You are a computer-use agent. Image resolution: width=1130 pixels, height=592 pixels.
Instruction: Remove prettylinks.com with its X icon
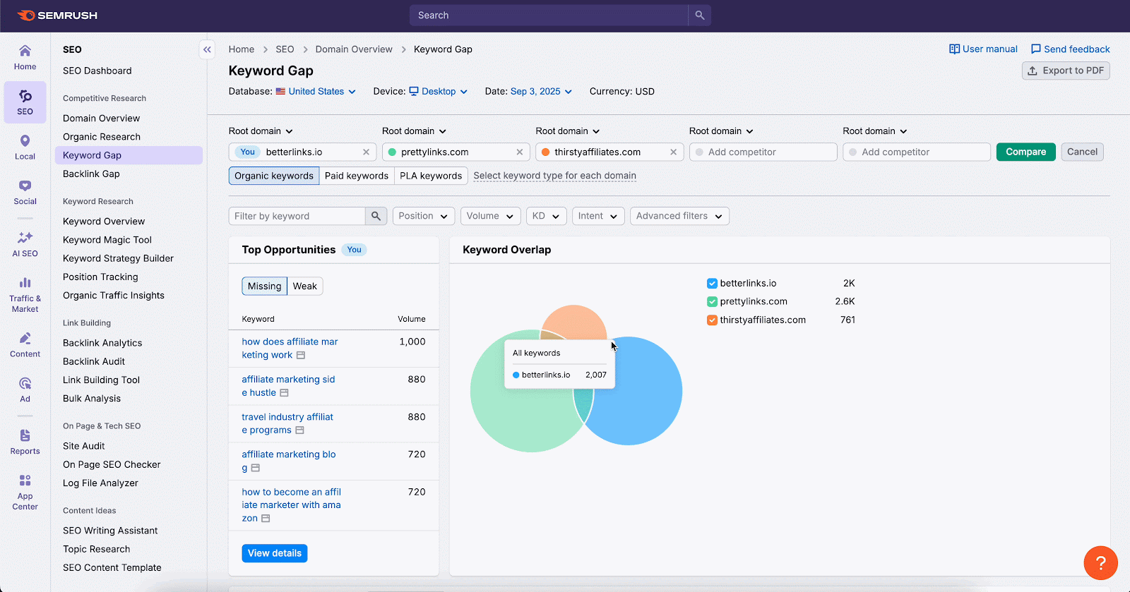(520, 152)
